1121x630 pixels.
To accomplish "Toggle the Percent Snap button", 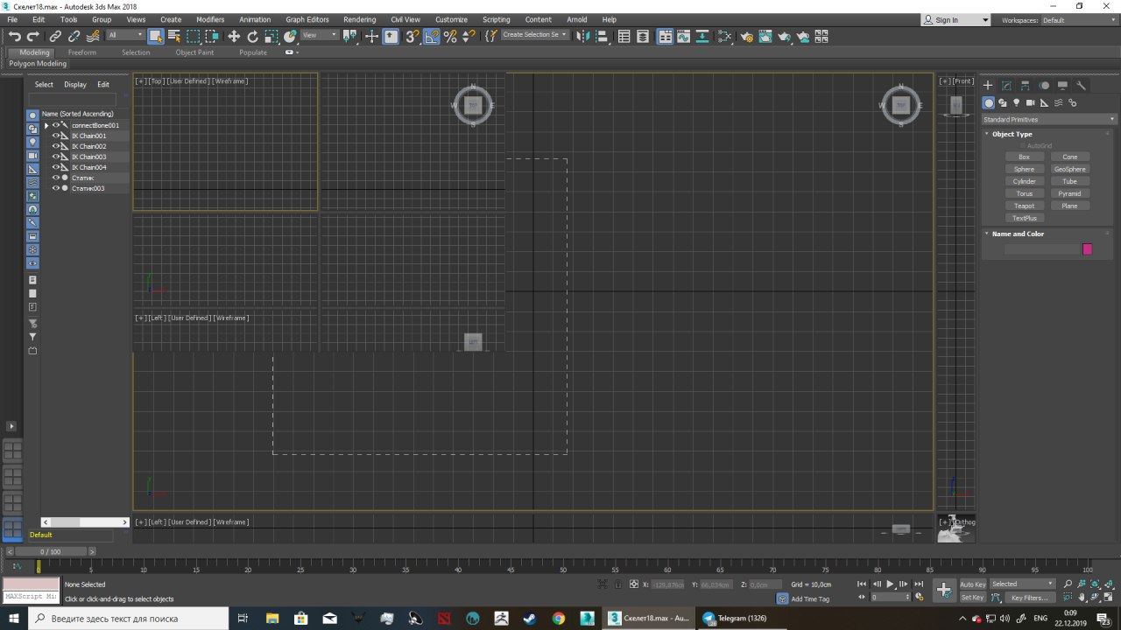I will (450, 36).
